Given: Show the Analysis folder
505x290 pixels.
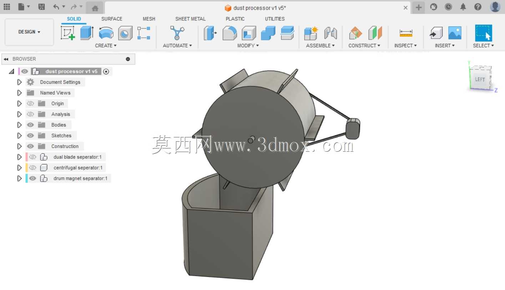Looking at the screenshot, I should [x=31, y=114].
